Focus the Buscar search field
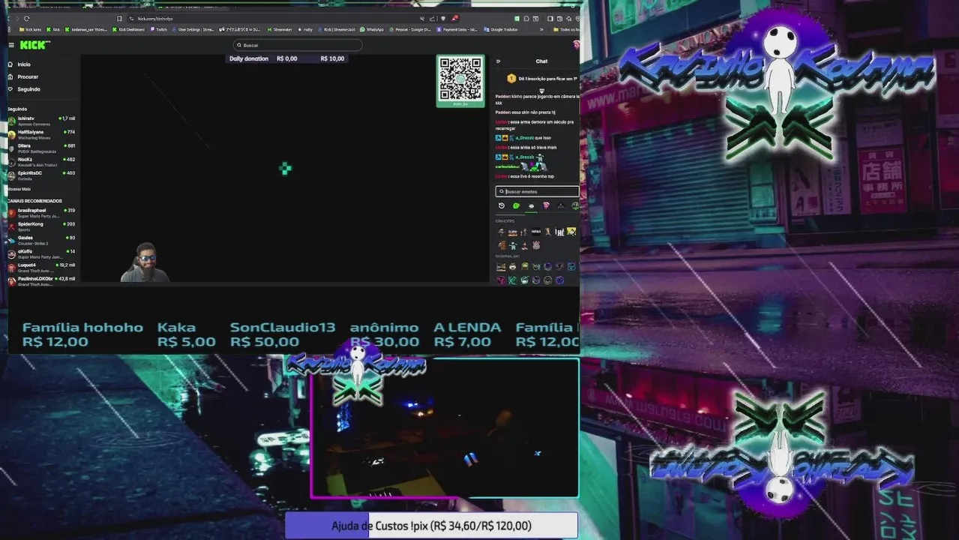The height and width of the screenshot is (540, 959). tap(297, 45)
